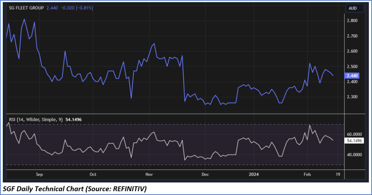The height and width of the screenshot is (195, 372).
Task: Click the Dec label on the time axis
Action: [x=205, y=174]
